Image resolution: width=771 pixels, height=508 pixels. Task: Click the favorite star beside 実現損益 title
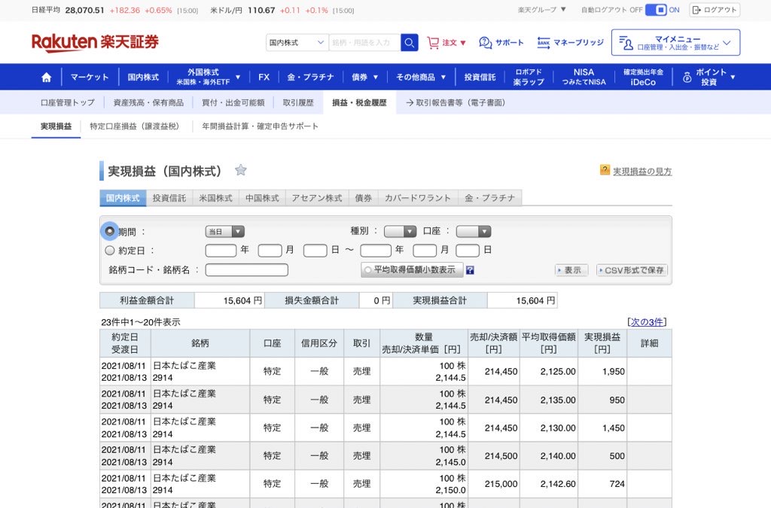241,170
